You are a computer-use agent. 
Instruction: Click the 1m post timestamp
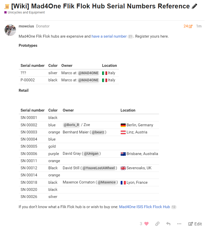click(199, 26)
